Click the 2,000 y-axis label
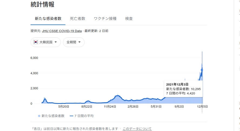Image resolution: width=240 pixels, height=131 pixels. [x=34, y=88]
